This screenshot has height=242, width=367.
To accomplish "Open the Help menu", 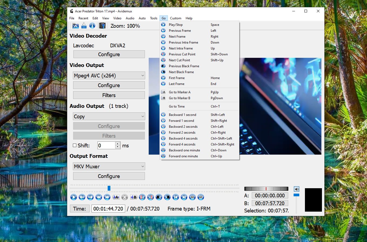I will point(189,18).
